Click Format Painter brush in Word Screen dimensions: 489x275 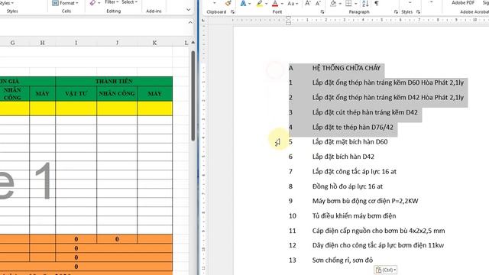pyautogui.click(x=228, y=3)
